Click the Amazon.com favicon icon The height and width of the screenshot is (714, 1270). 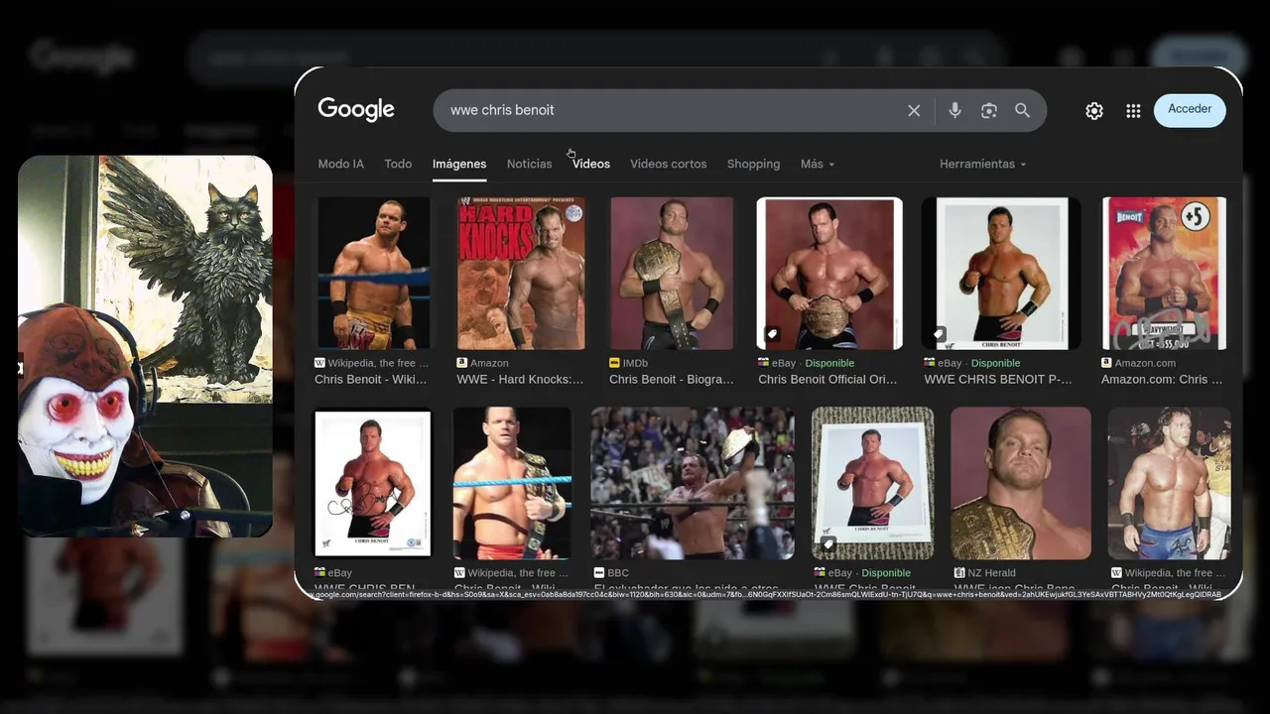[x=1106, y=363]
